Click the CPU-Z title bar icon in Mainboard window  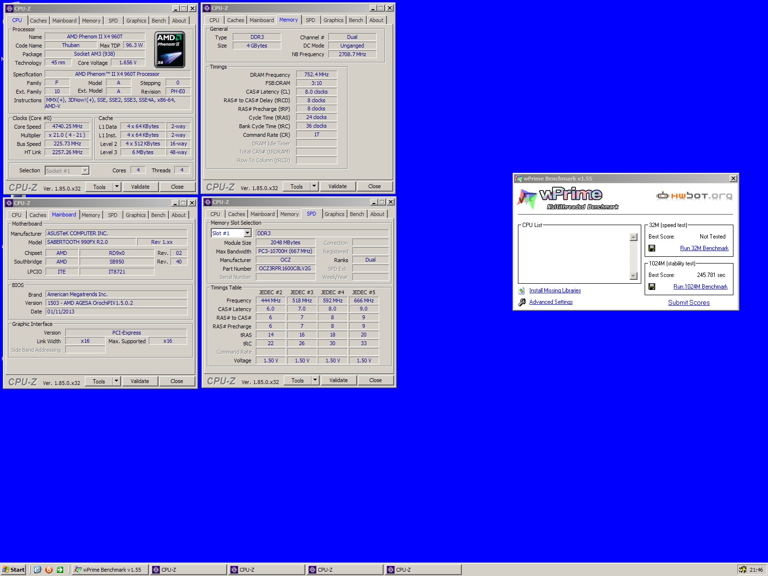click(x=9, y=203)
